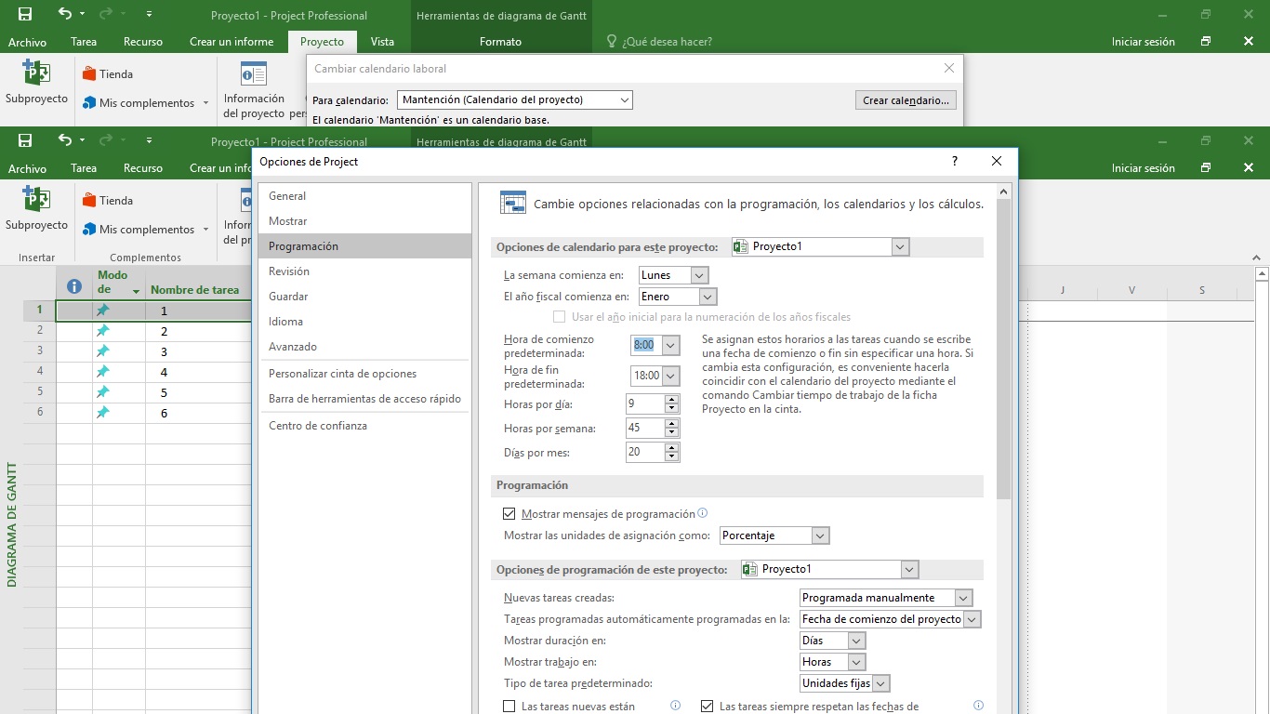
Task: Click the pin mode icon in task row 1
Action: click(103, 311)
